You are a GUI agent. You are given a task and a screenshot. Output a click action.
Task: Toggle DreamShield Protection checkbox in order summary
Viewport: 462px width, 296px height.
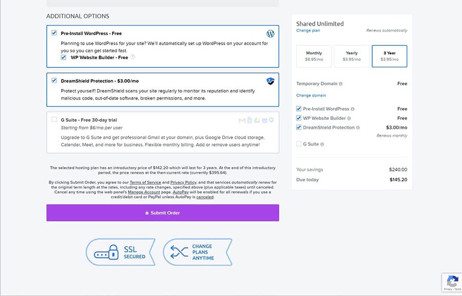[299, 127]
